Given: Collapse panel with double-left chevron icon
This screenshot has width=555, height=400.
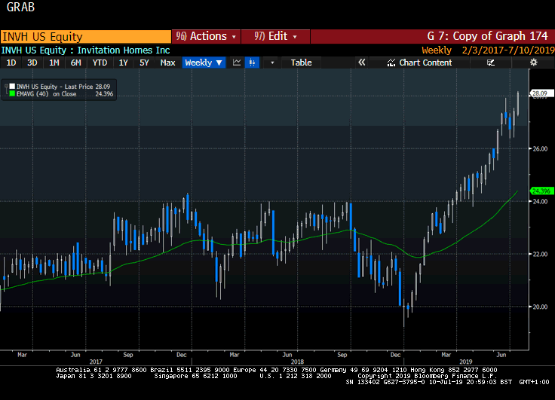Looking at the screenshot, I should click(x=361, y=63).
